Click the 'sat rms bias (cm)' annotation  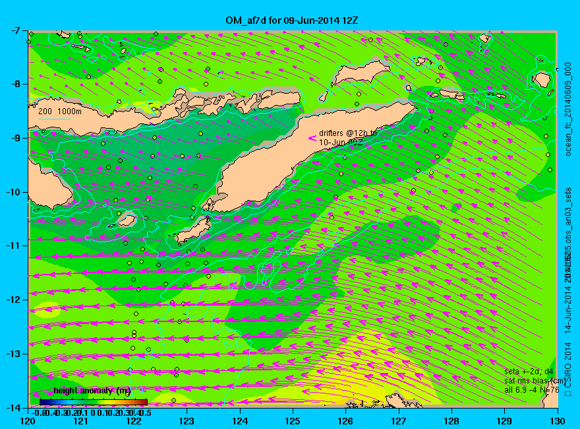tap(535, 381)
